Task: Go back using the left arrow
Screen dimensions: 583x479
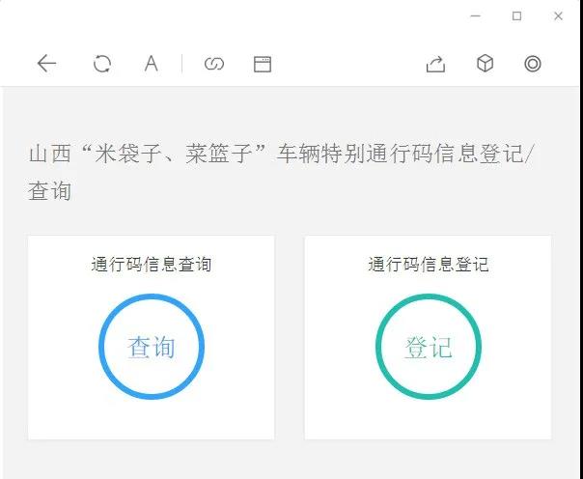Action: [x=46, y=64]
